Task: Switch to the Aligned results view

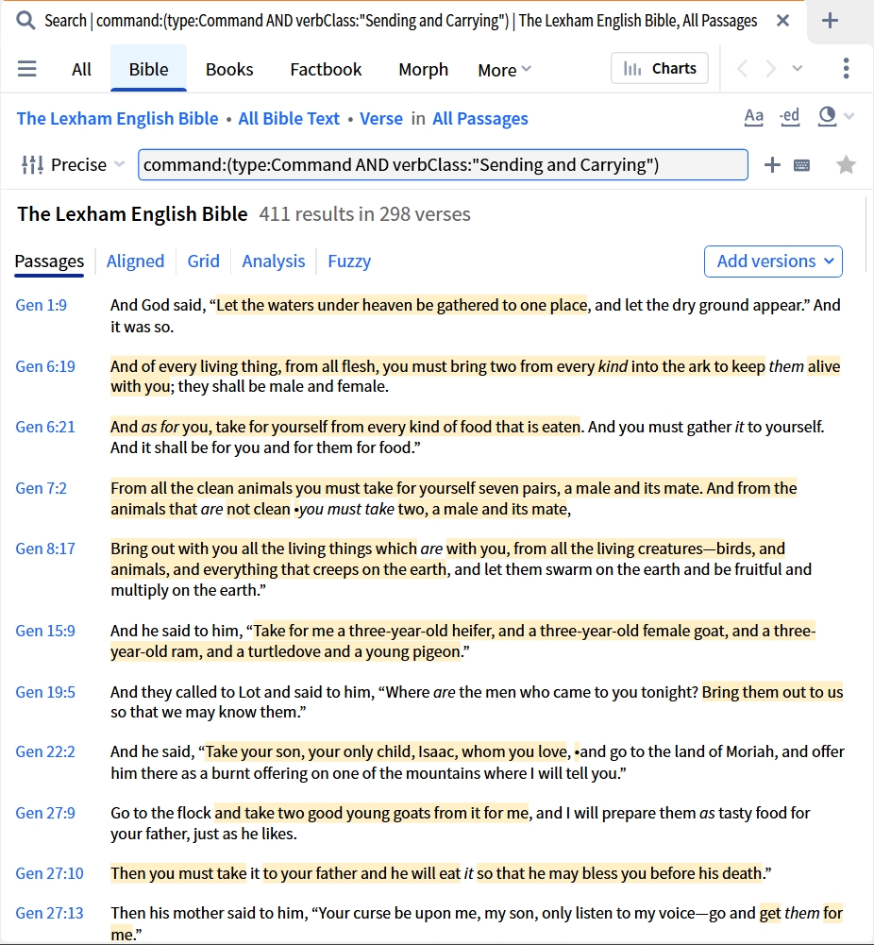Action: pyautogui.click(x=136, y=261)
